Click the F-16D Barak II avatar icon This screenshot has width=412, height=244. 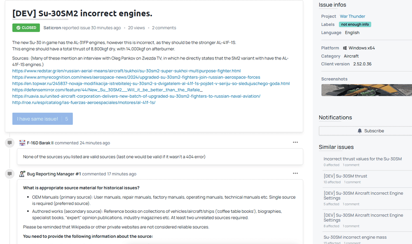(22, 143)
